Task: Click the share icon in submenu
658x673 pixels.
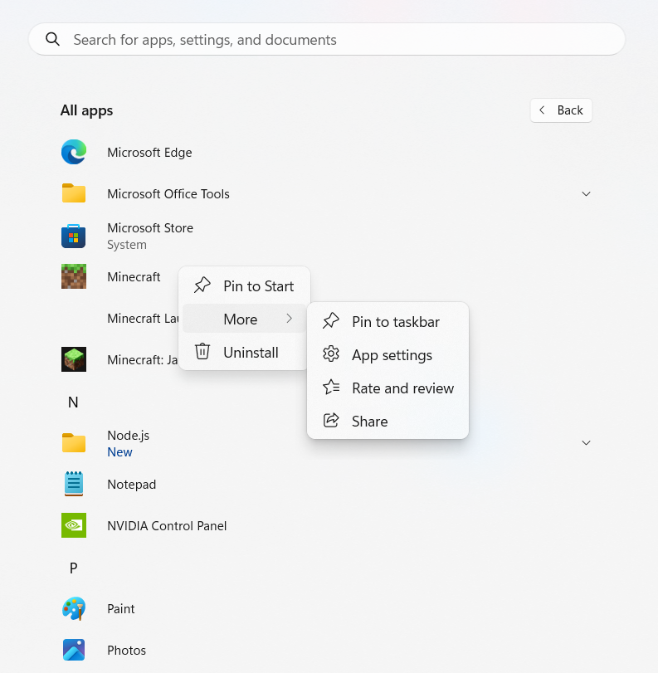Action: (331, 420)
